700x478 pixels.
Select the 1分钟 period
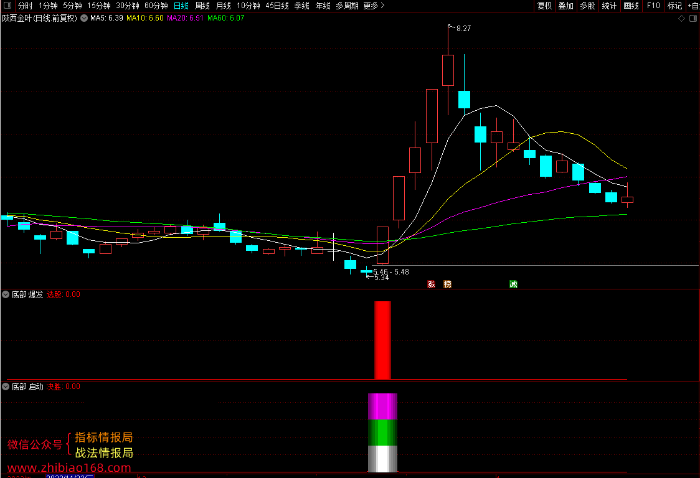(x=48, y=6)
